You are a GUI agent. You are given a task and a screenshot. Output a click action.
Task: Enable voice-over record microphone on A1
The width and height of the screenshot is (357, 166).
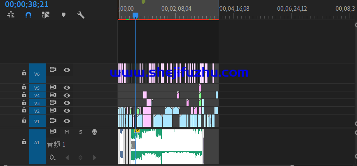point(94,132)
